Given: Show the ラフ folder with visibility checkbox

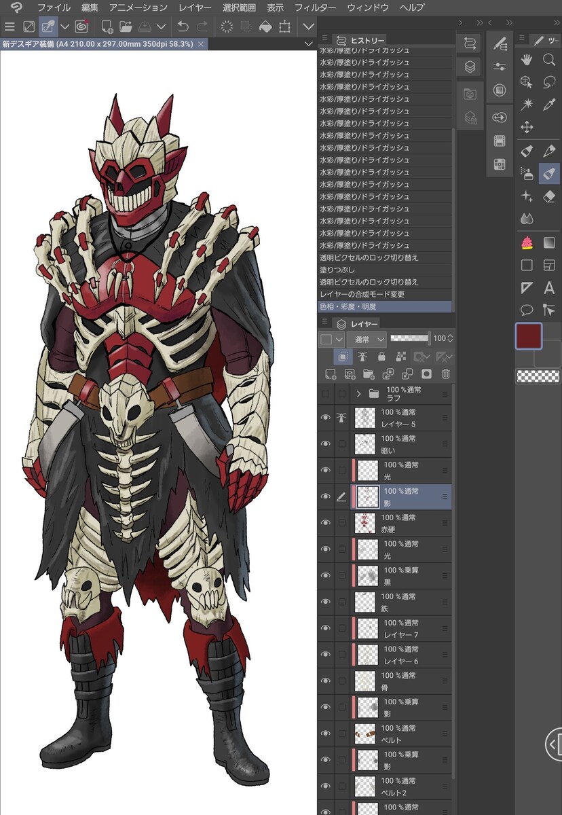Looking at the screenshot, I should 326,393.
